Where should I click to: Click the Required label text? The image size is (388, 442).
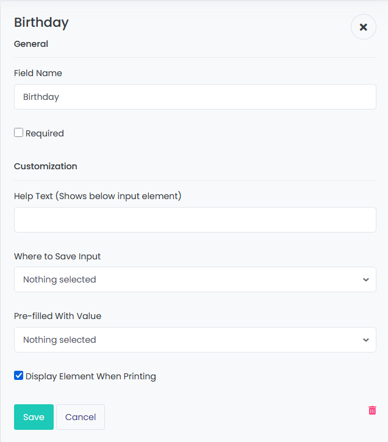45,133
